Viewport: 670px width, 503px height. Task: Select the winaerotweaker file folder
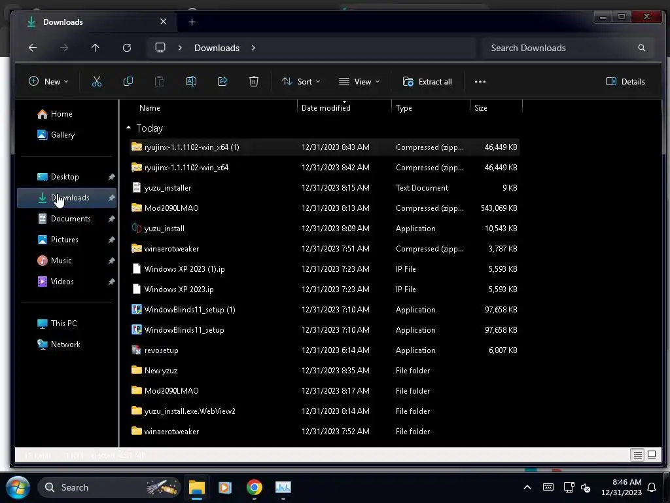[325, 432]
